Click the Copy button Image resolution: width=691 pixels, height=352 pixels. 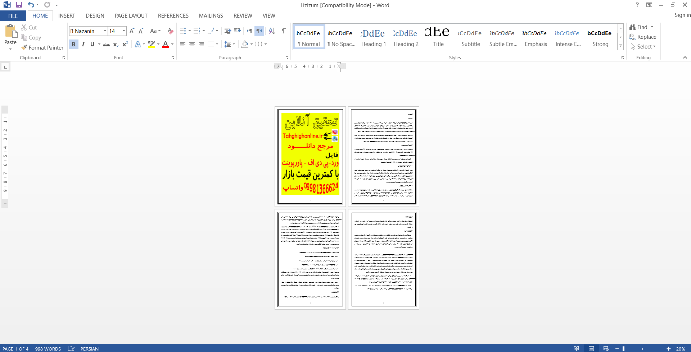coord(31,37)
